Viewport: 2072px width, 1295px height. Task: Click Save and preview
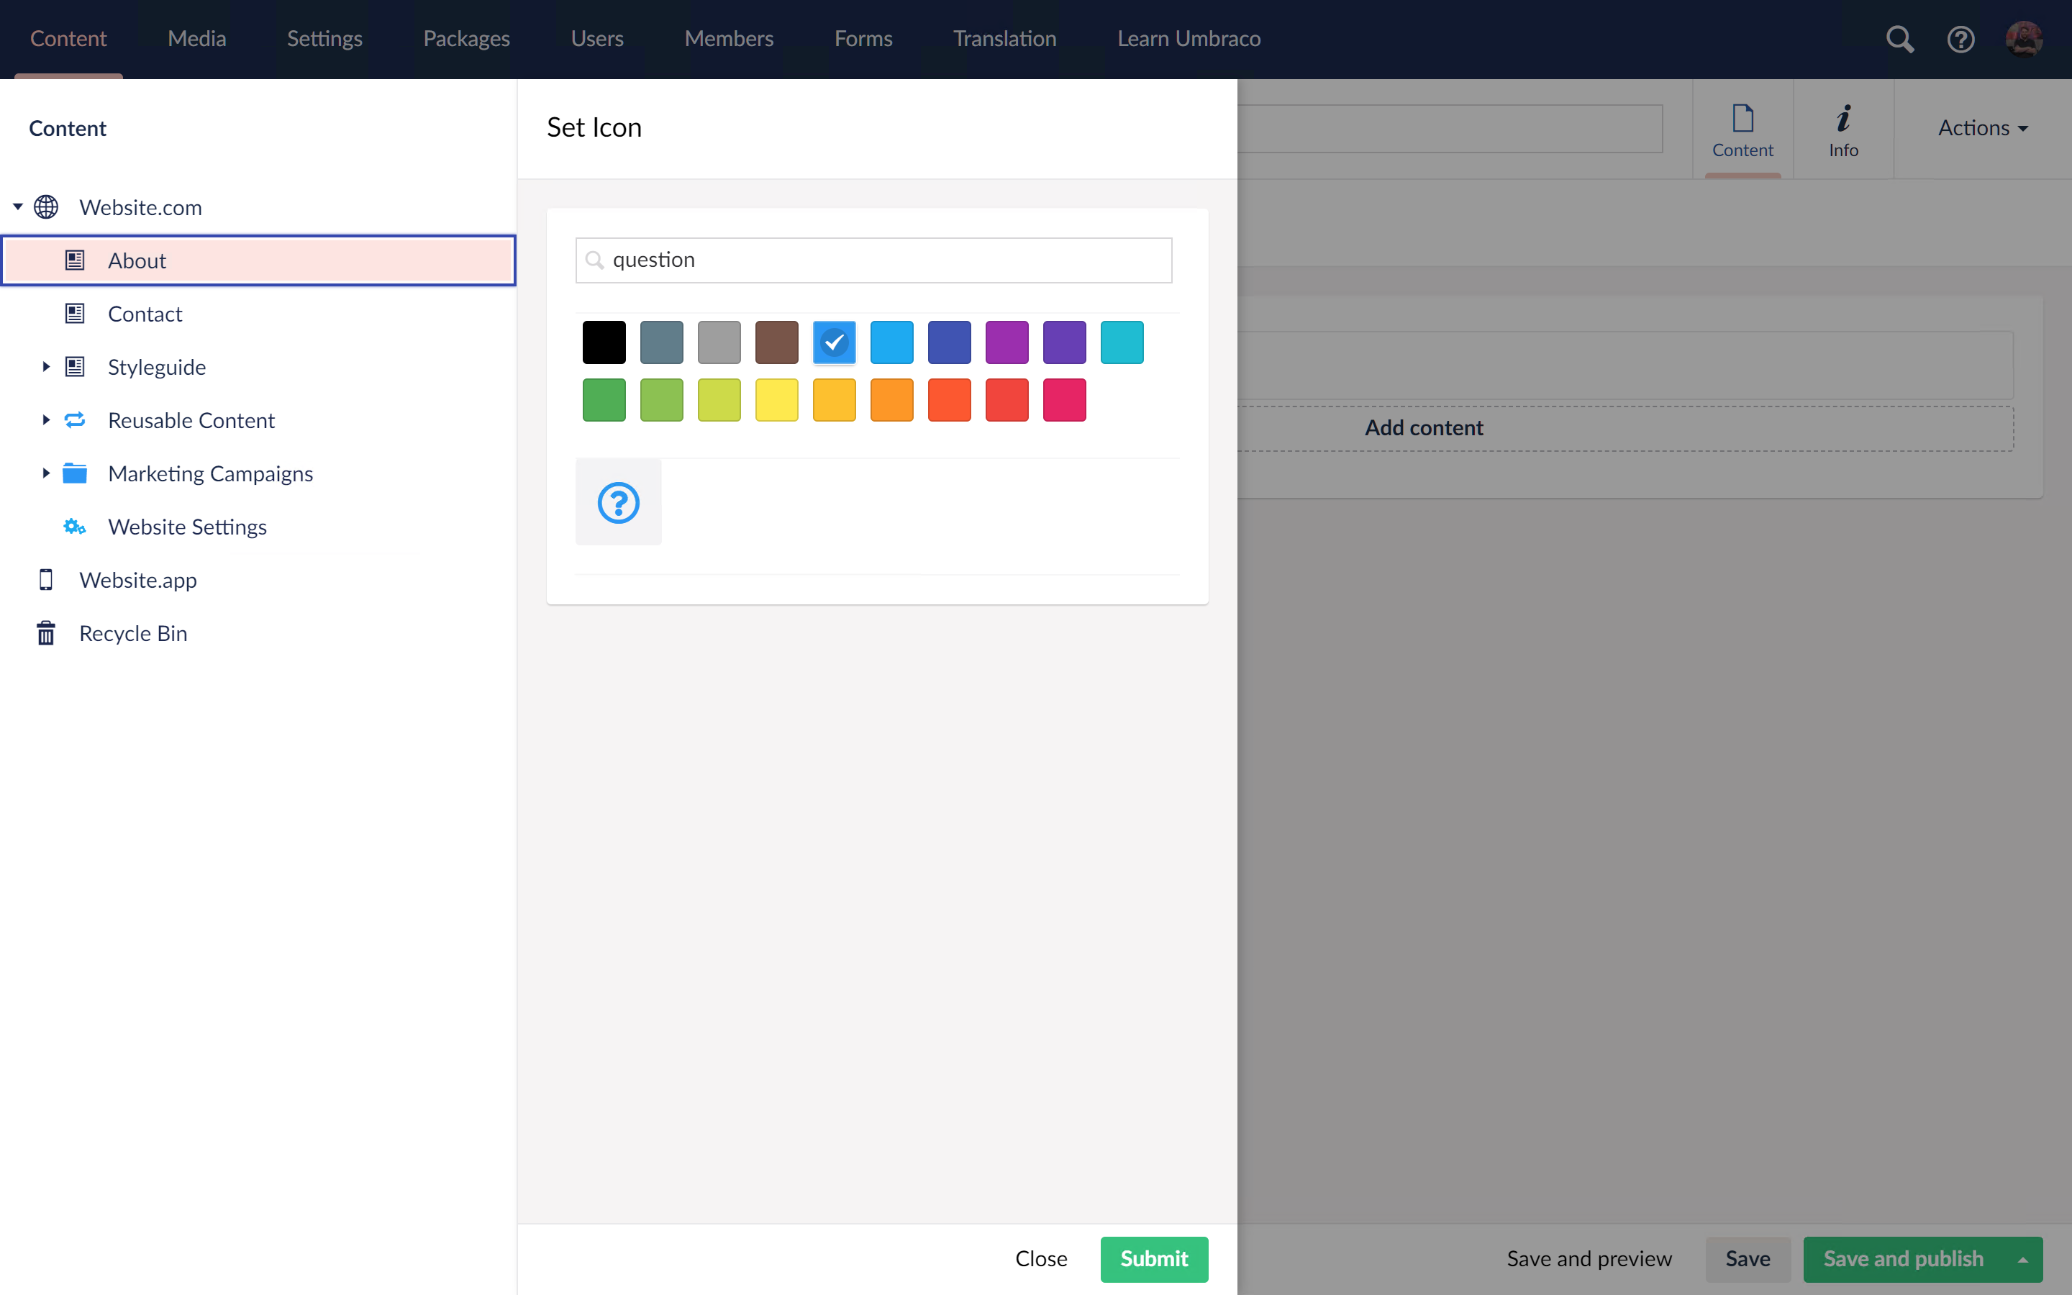coord(1589,1259)
